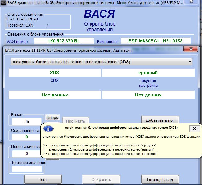Click Открыть блок управления text

click(100, 27)
